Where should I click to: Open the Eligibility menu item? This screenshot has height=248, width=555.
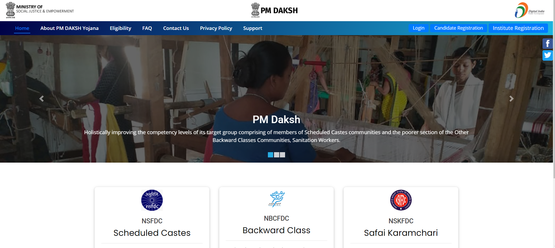click(121, 28)
